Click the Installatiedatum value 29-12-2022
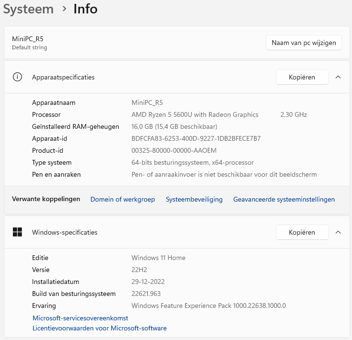The width and height of the screenshot is (352, 340). tap(148, 282)
